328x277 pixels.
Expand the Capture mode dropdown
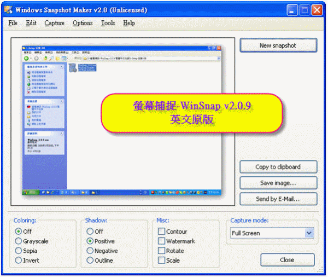click(x=309, y=233)
